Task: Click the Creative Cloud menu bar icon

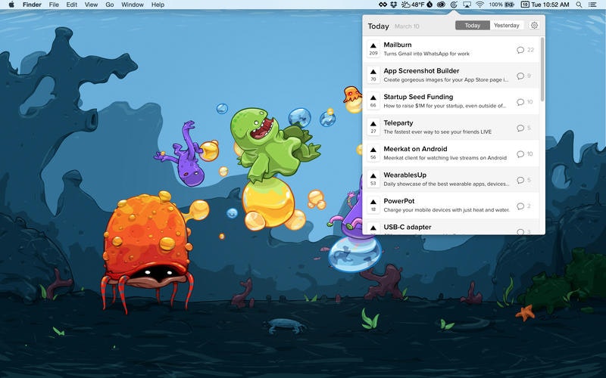Action: (x=441, y=5)
